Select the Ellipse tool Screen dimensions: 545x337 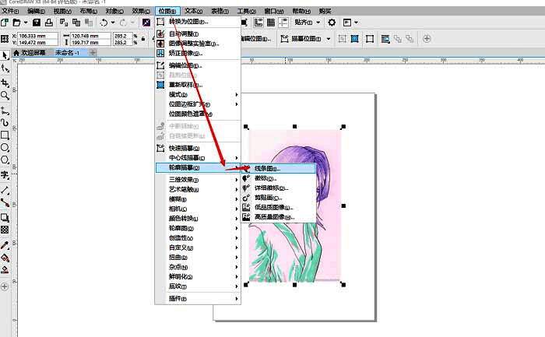click(x=5, y=148)
